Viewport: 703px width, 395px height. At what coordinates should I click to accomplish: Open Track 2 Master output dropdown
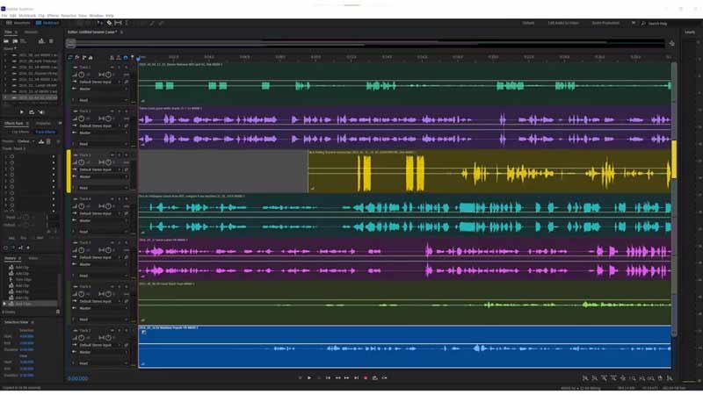(98, 133)
